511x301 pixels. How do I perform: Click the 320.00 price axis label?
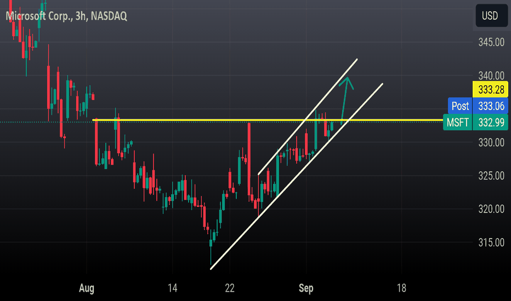[491, 209]
